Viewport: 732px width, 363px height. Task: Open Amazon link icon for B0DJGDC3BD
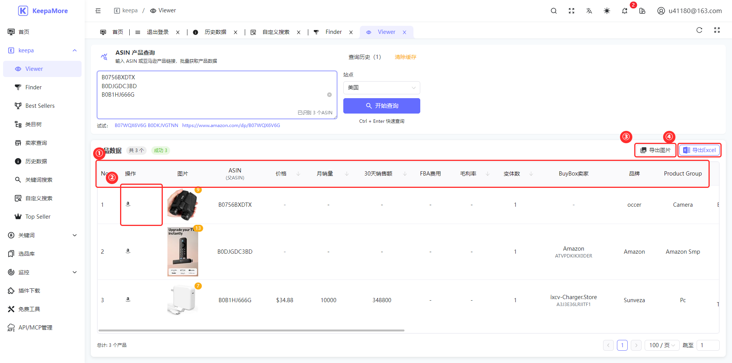[128, 251]
